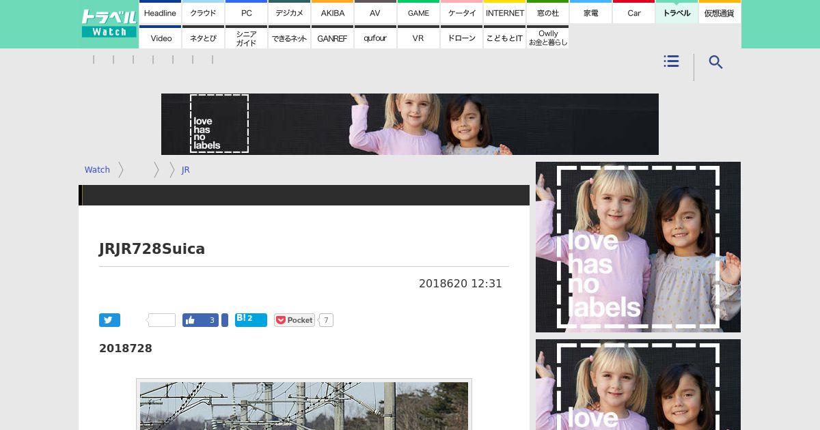Click the article headline JRJR728Suica
This screenshot has height=430, width=820.
point(152,249)
